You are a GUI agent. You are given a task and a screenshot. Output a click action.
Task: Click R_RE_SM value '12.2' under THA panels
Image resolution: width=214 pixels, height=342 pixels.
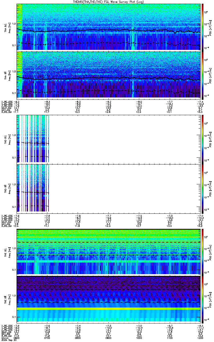pyautogui.click(x=78, y=112)
